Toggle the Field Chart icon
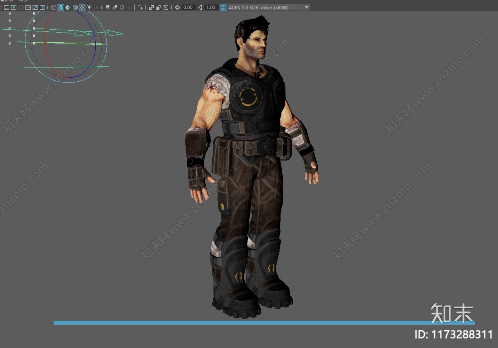This screenshot has height=348, width=498. pos(28,7)
